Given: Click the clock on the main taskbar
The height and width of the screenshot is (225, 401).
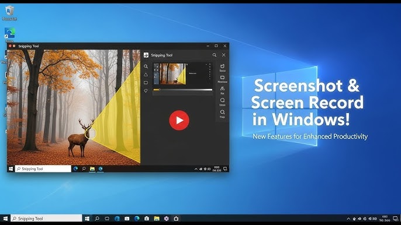Looking at the screenshot, I should (385, 219).
